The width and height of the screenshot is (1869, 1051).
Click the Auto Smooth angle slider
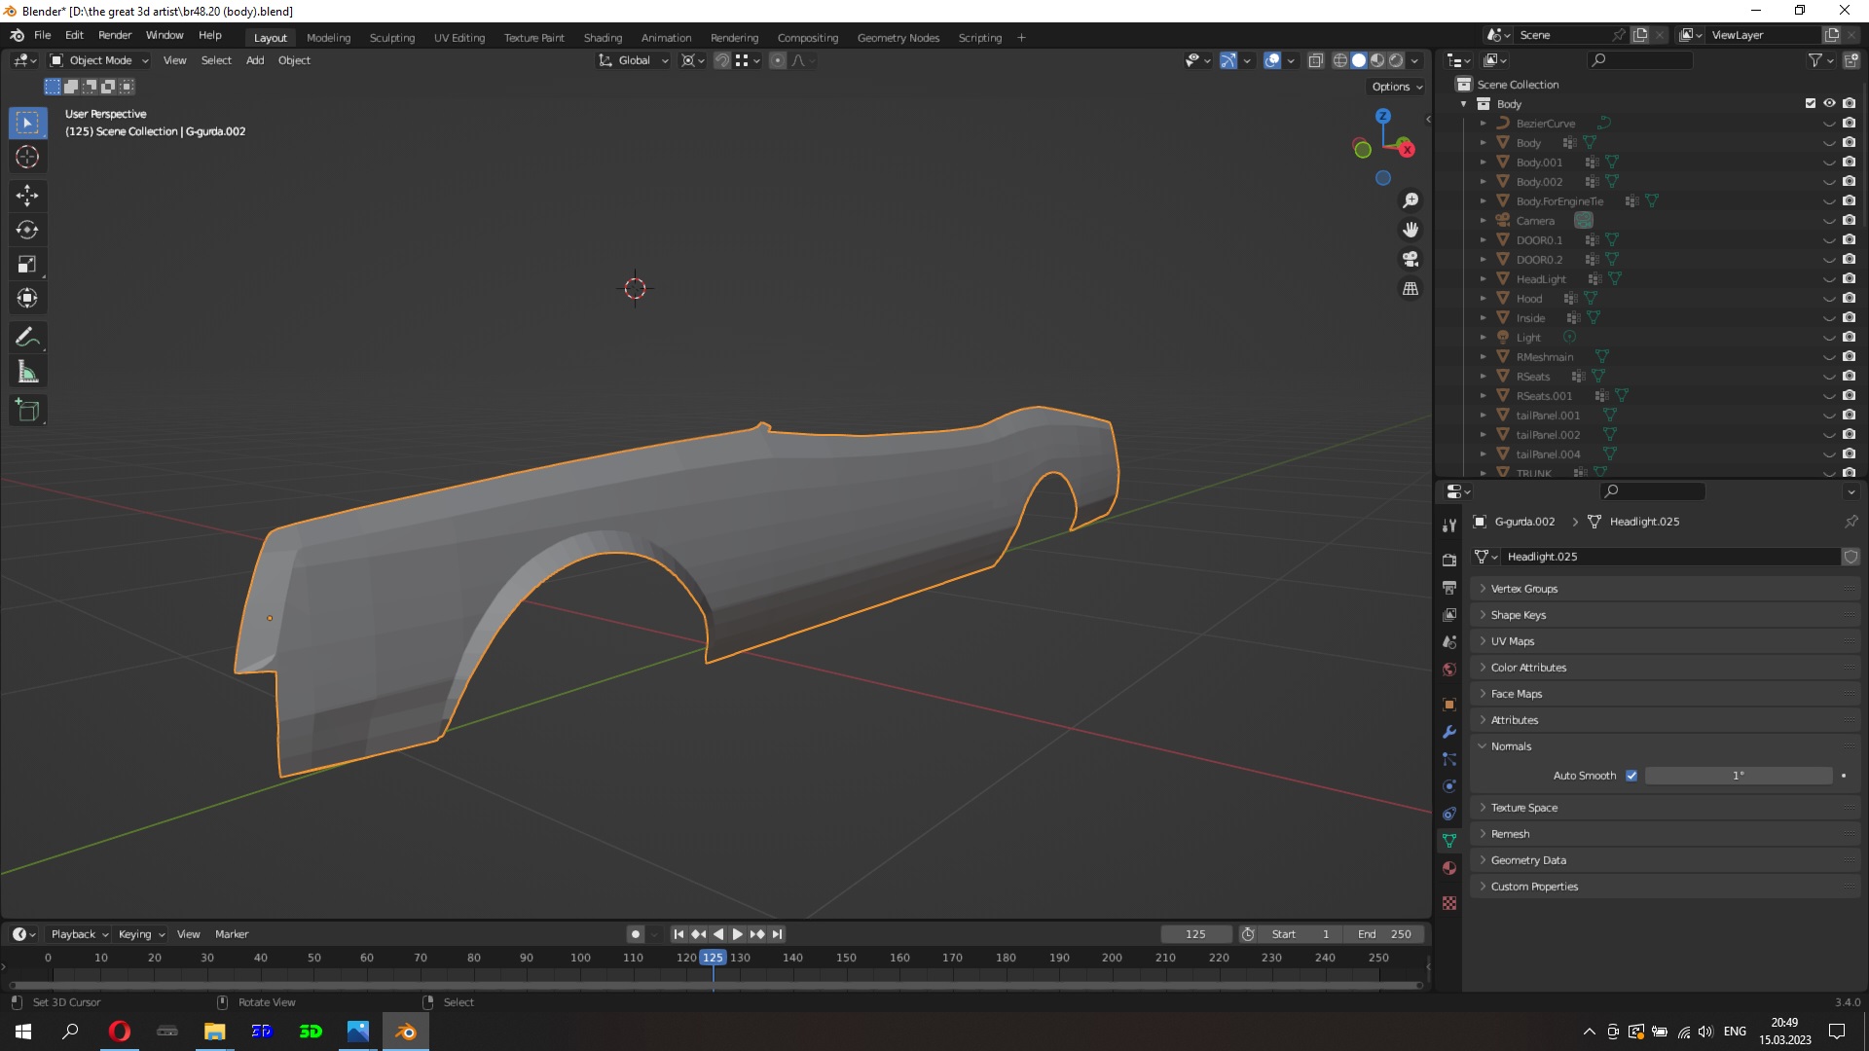pyautogui.click(x=1738, y=776)
